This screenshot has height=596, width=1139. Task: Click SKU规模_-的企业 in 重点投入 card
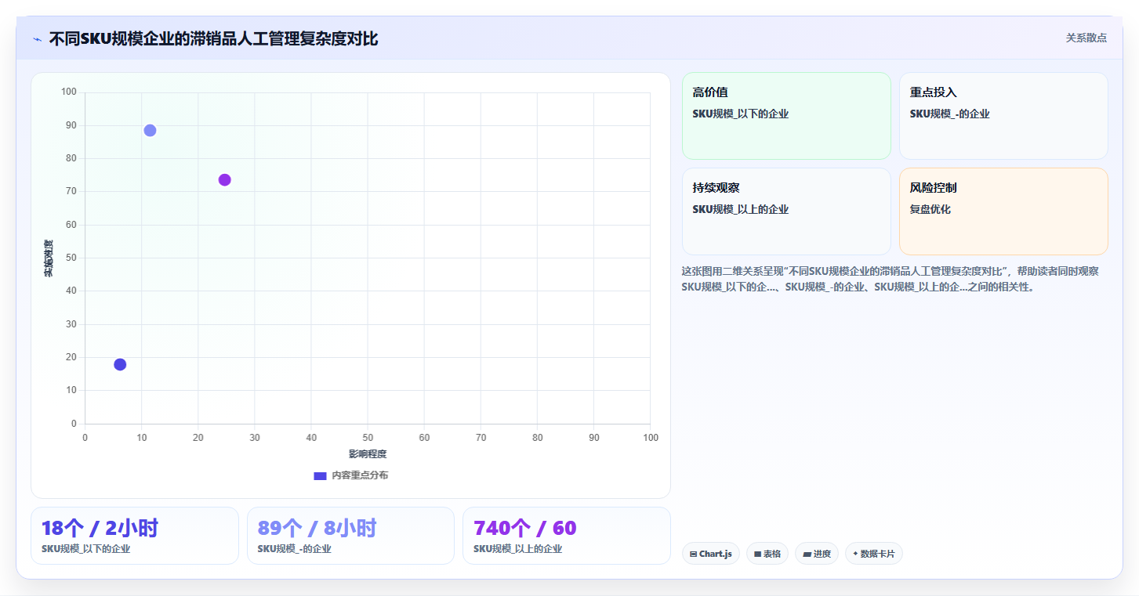pos(950,114)
